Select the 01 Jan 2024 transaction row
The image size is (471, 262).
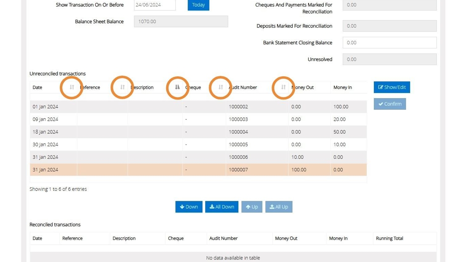click(x=198, y=106)
